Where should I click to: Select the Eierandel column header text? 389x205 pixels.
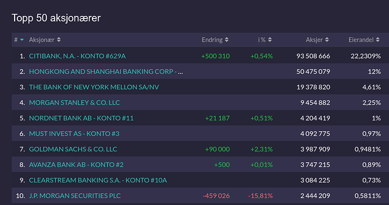[x=361, y=39]
